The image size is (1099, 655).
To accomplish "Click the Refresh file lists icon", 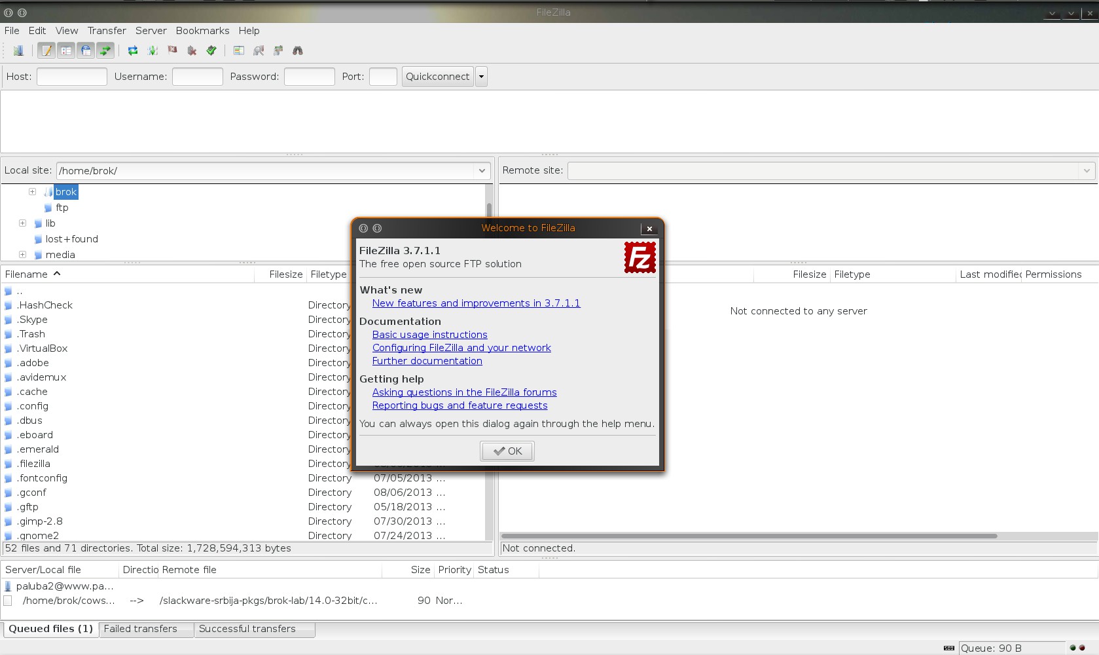I will tap(133, 50).
